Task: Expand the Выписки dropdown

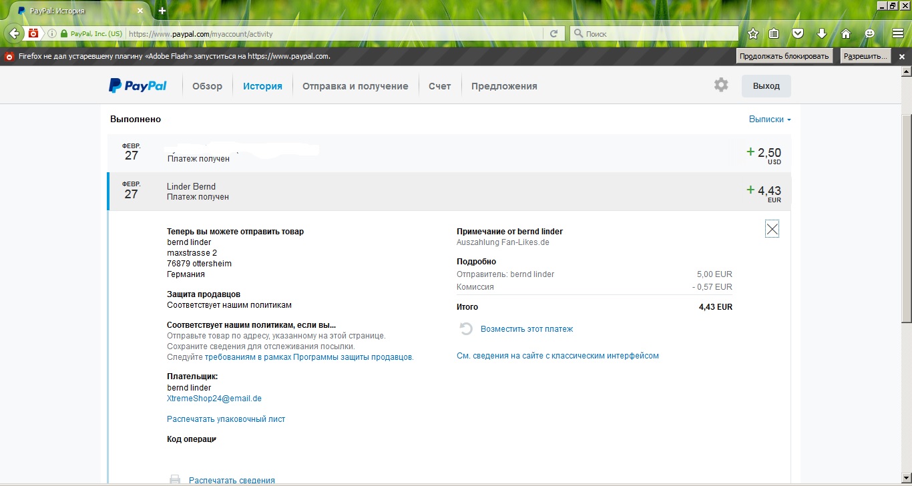Action: pyautogui.click(x=769, y=119)
